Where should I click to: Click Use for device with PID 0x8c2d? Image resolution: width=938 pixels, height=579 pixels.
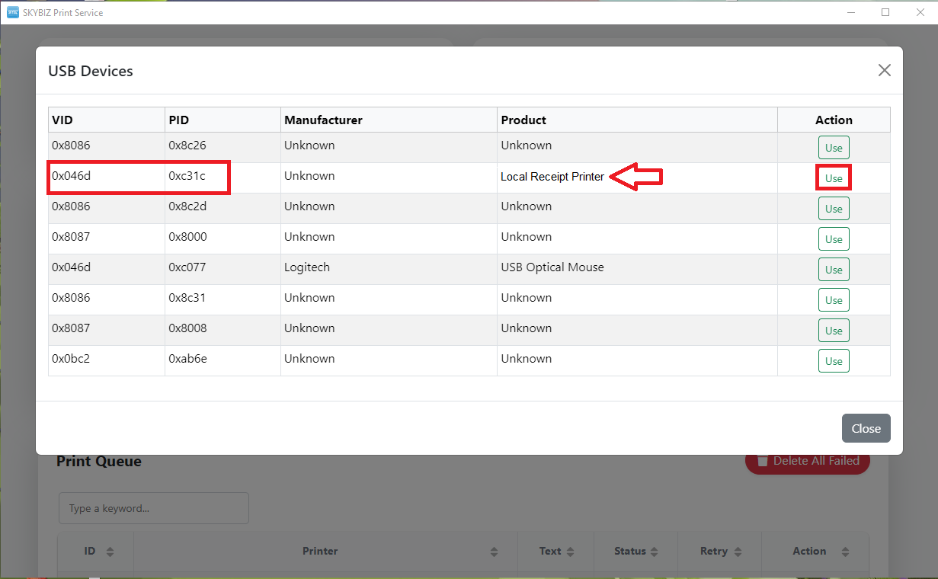[834, 209]
